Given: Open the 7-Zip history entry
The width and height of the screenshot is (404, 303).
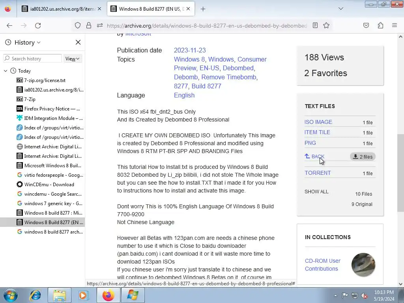Looking at the screenshot, I should point(26,99).
